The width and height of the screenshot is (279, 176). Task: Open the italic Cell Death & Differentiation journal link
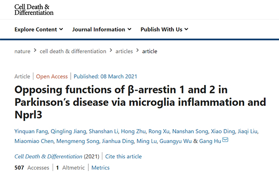pos(48,156)
